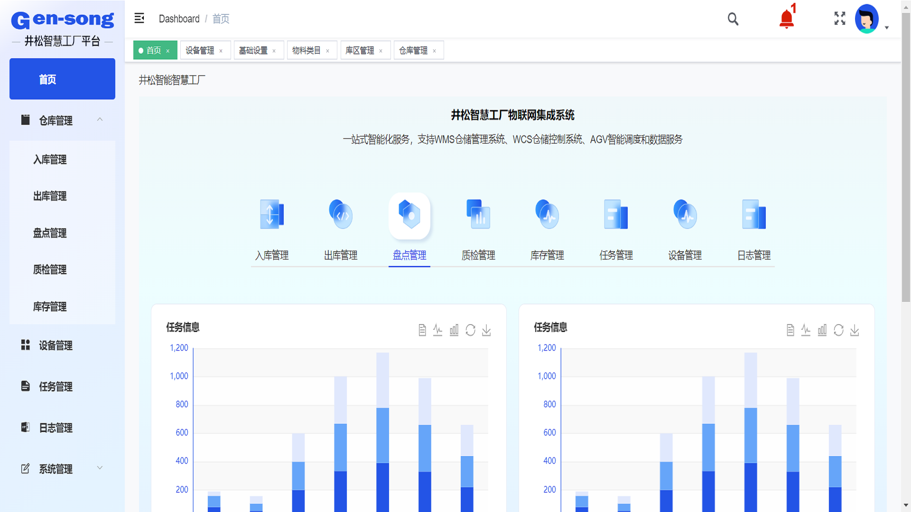The image size is (911, 512).
Task: Select the 日志管理 module icon
Action: pyautogui.click(x=753, y=215)
